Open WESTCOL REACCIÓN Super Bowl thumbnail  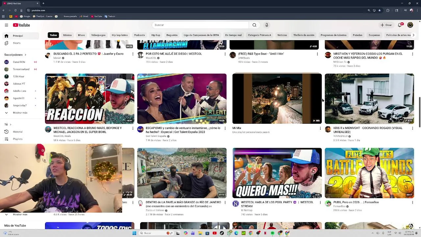pos(89,99)
